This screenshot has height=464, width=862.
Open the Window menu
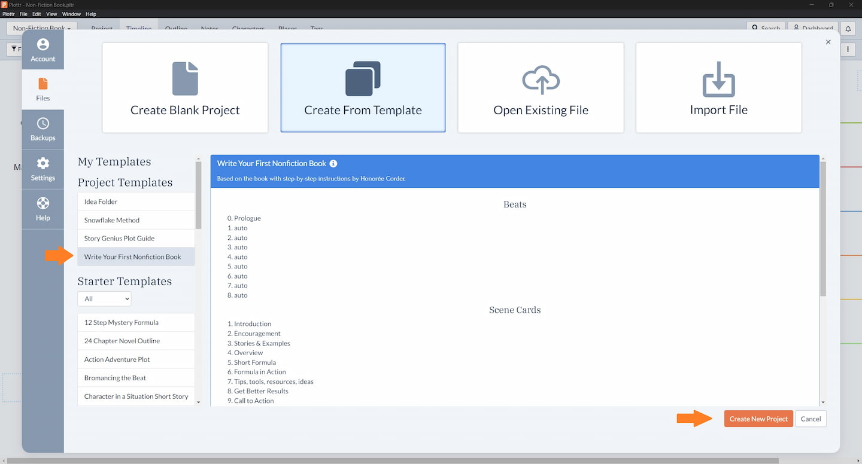coord(71,14)
